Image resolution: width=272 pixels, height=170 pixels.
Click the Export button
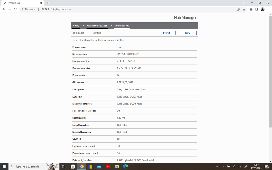tap(166, 33)
